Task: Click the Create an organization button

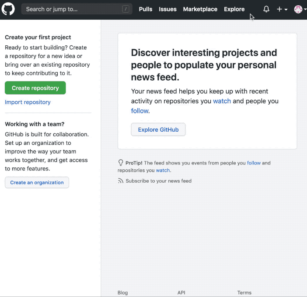Action: pos(37,182)
